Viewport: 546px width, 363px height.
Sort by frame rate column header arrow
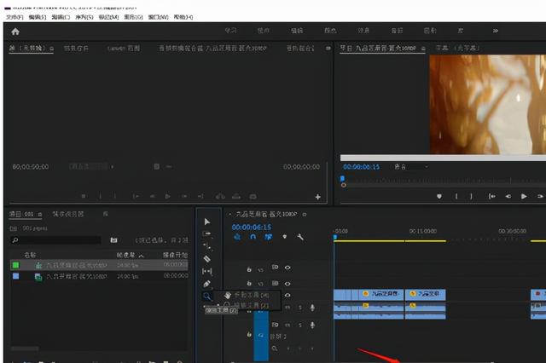[142, 255]
